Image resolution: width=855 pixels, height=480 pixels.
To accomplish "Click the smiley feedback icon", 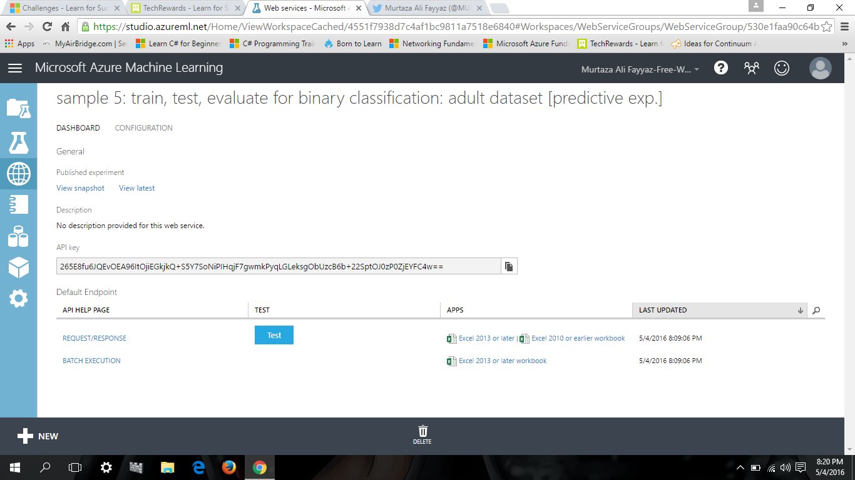I will tap(782, 68).
